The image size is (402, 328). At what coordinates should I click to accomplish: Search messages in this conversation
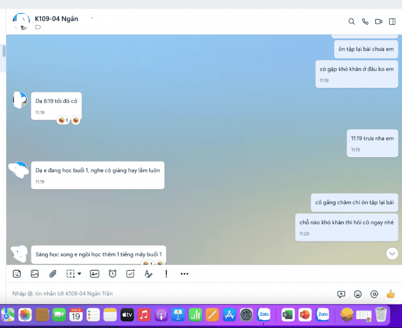point(351,21)
